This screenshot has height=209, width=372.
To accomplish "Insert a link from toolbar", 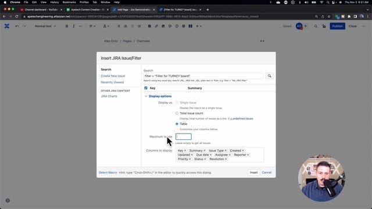I will 156,26.
